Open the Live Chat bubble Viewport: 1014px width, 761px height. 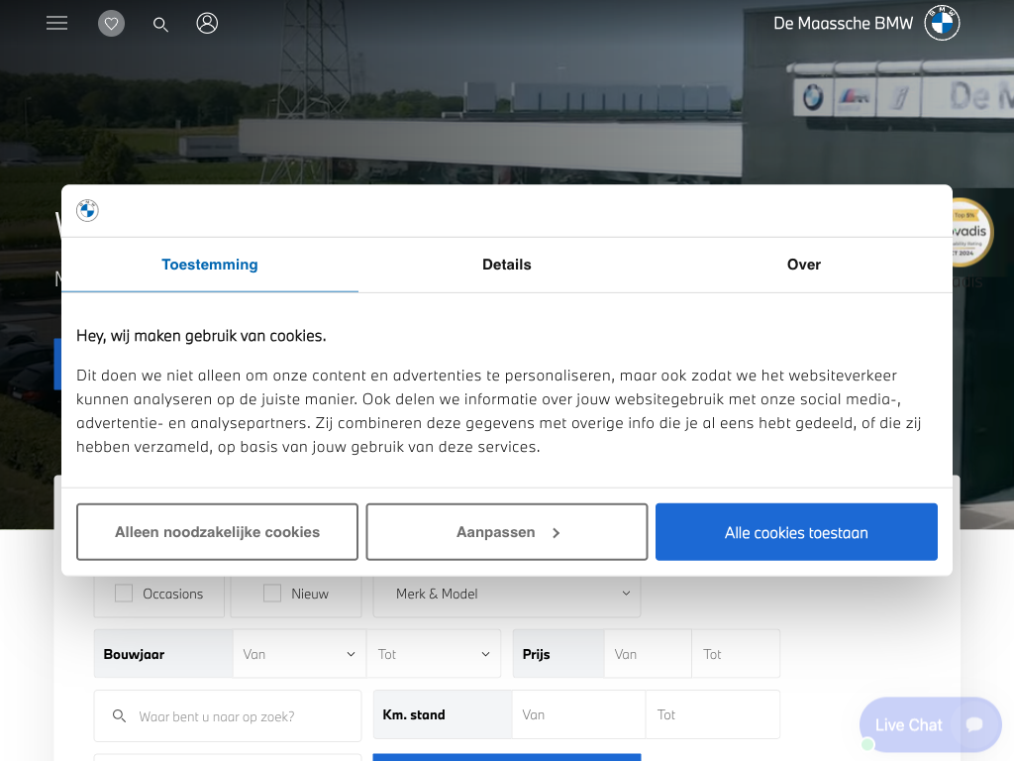pos(929,724)
